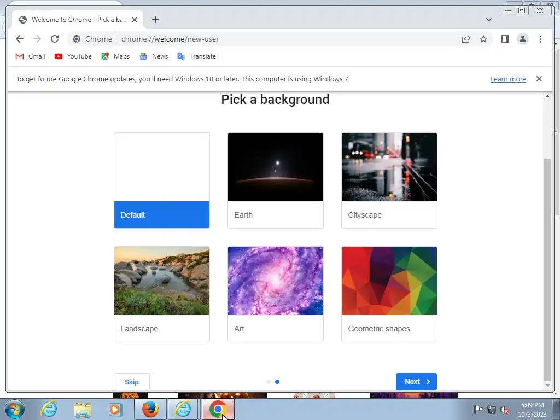This screenshot has height=420, width=560.
Task: Open the Translate bookmark
Action: [196, 56]
